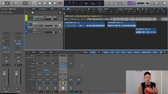Screen dimensions: 168x94
Task: Toggle the Solo S button in control bar
Action: click(124, 3)
